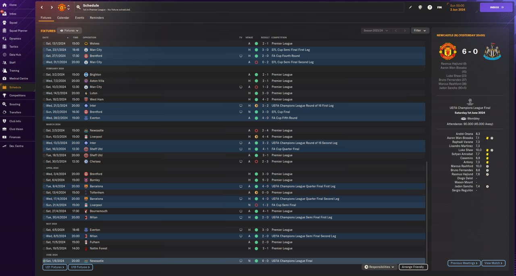Click André Onana in the ratings list
The width and height of the screenshot is (516, 276).
[x=465, y=134]
